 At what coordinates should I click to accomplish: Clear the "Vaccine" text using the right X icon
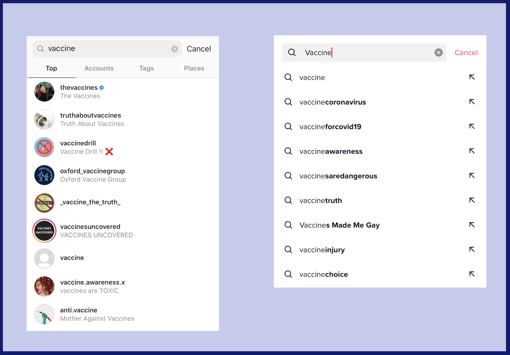point(438,52)
